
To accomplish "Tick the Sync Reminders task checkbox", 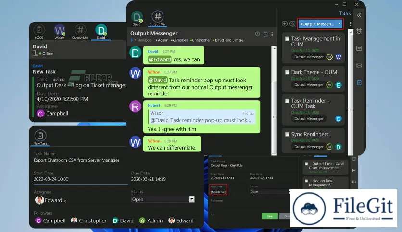I will click(x=287, y=135).
